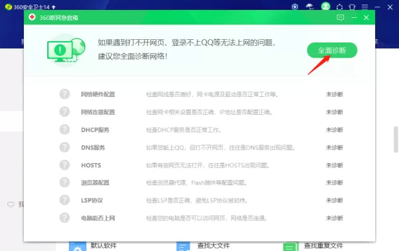399x251 pixels.
Task: Click the question mark icon for 浏览器配置
Action: [65, 183]
